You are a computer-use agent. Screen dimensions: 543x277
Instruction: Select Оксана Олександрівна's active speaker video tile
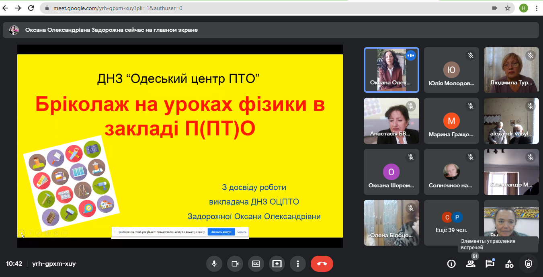pos(391,70)
